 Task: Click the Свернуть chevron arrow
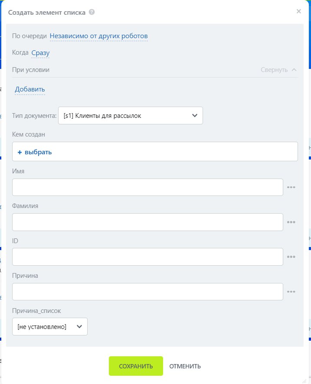(x=295, y=69)
